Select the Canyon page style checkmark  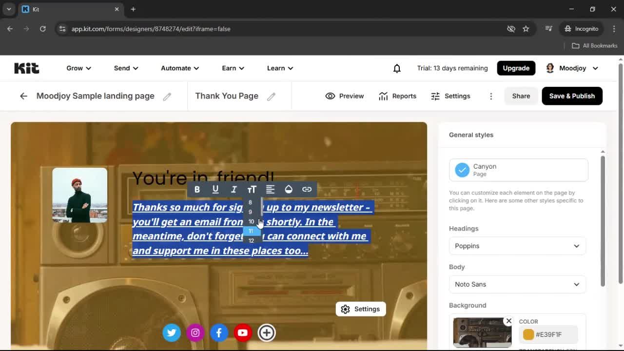coord(462,170)
